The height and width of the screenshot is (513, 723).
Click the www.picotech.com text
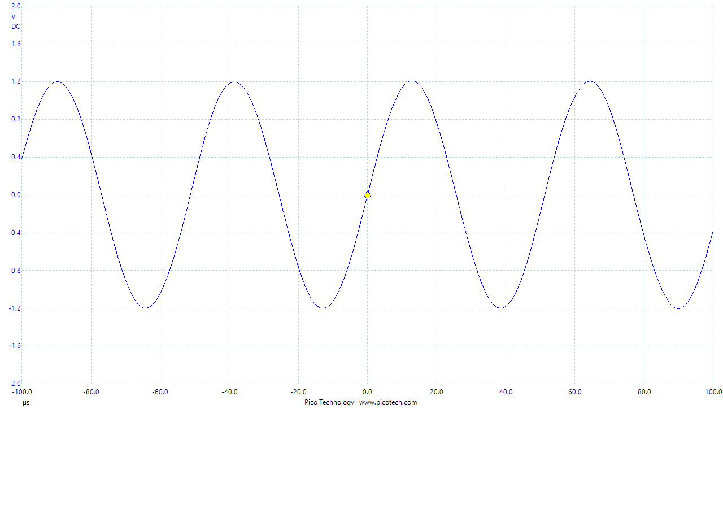388,402
